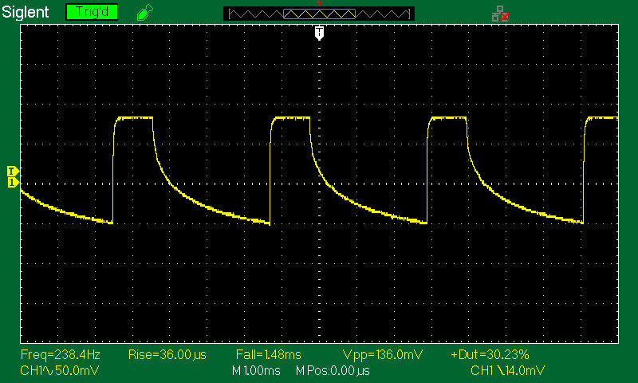Click the network disconnected status icon
The image size is (638, 383).
tap(500, 13)
